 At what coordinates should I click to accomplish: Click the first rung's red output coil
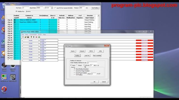click(144, 40)
